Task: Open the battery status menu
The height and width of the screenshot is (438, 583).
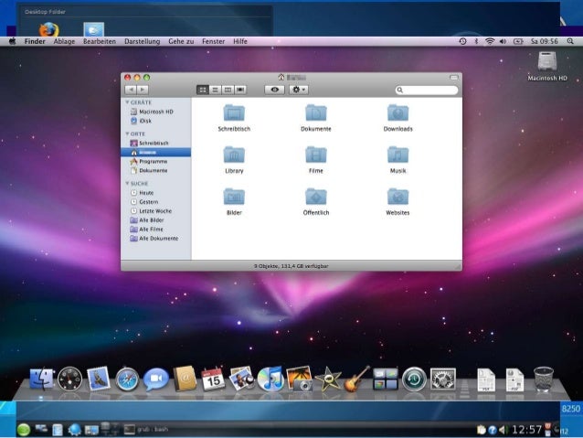Action: pos(518,41)
